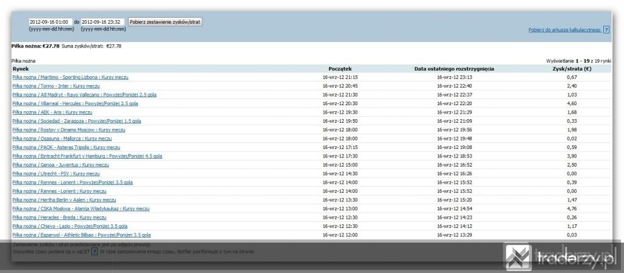Open Torino - Inter Kursy meczu link

[56, 86]
